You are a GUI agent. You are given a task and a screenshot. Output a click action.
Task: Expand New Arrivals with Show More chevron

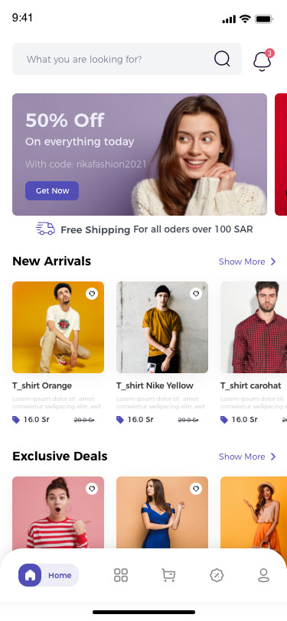coord(272,262)
